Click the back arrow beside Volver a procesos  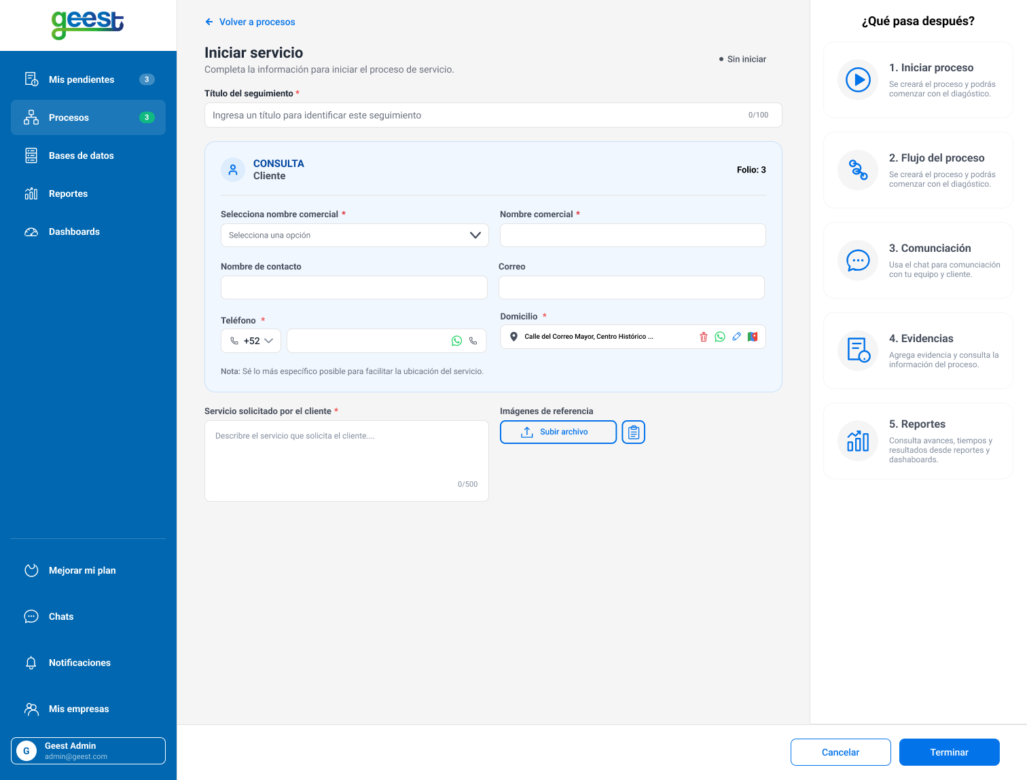tap(209, 22)
